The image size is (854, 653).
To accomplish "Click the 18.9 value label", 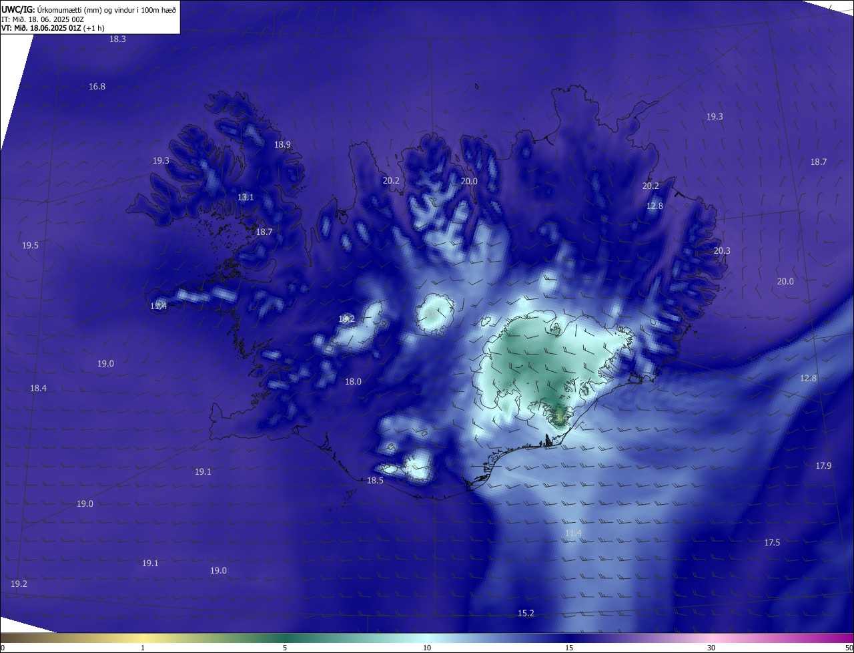I will pos(282,145).
